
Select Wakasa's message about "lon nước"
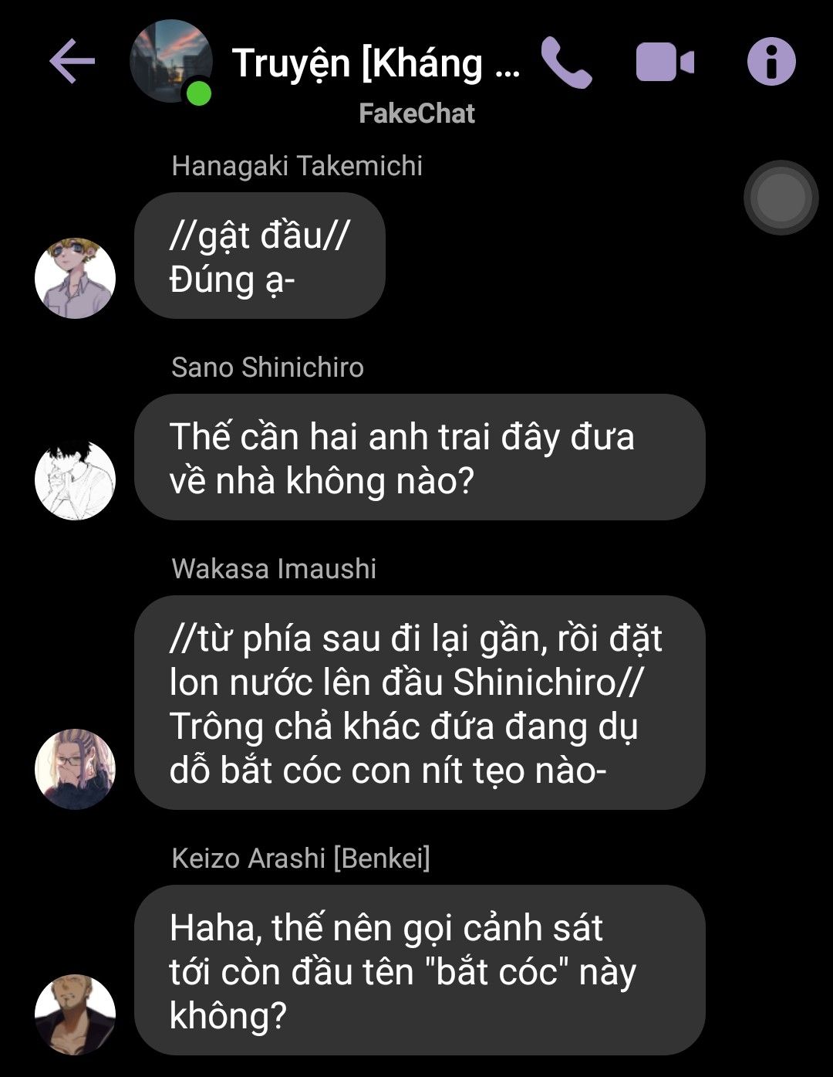click(x=420, y=703)
